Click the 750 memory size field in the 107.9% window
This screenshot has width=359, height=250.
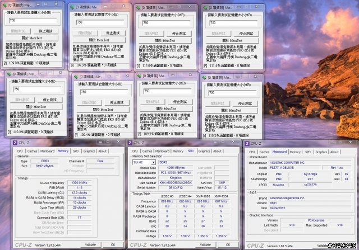[100, 22]
